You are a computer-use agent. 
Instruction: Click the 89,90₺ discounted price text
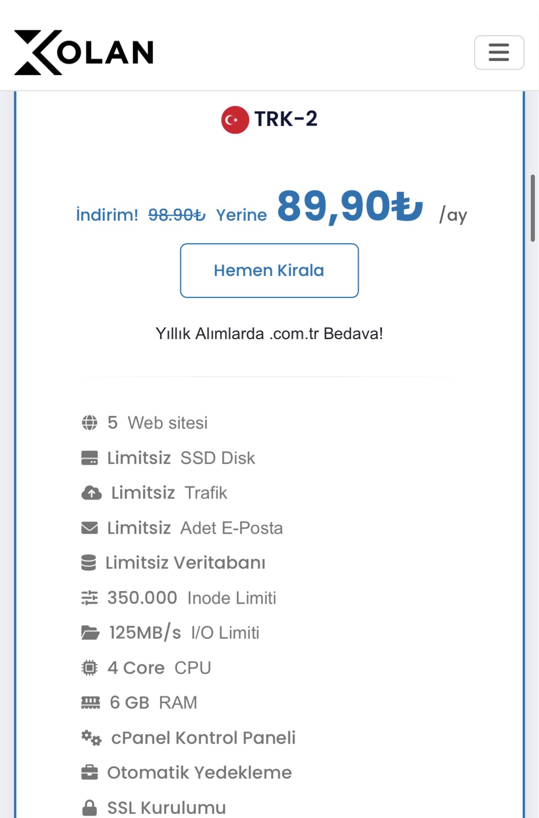click(x=350, y=206)
